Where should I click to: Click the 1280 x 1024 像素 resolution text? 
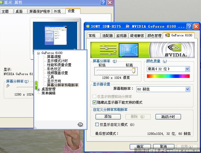click(x=116, y=78)
